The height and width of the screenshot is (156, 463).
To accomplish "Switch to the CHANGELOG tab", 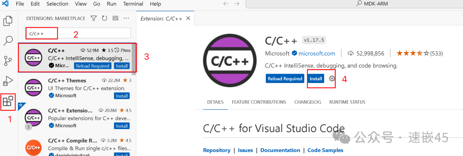I will [308, 102].
